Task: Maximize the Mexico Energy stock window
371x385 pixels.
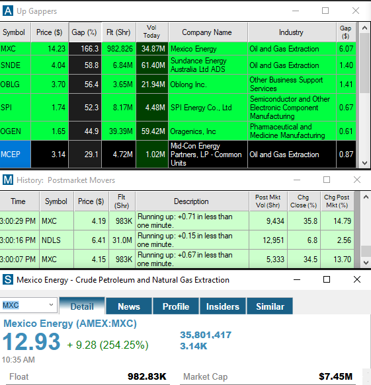Action: point(327,279)
